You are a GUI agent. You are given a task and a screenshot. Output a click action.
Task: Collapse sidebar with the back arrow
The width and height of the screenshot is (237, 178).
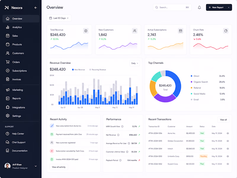tap(36, 8)
